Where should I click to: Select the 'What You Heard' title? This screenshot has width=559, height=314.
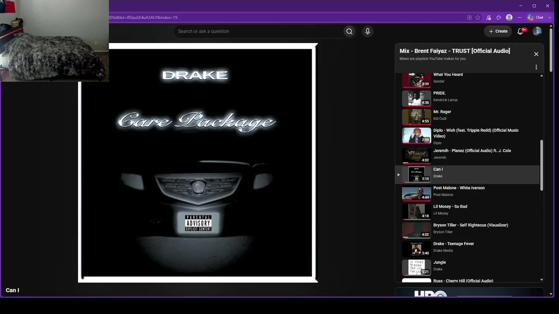pyautogui.click(x=448, y=75)
